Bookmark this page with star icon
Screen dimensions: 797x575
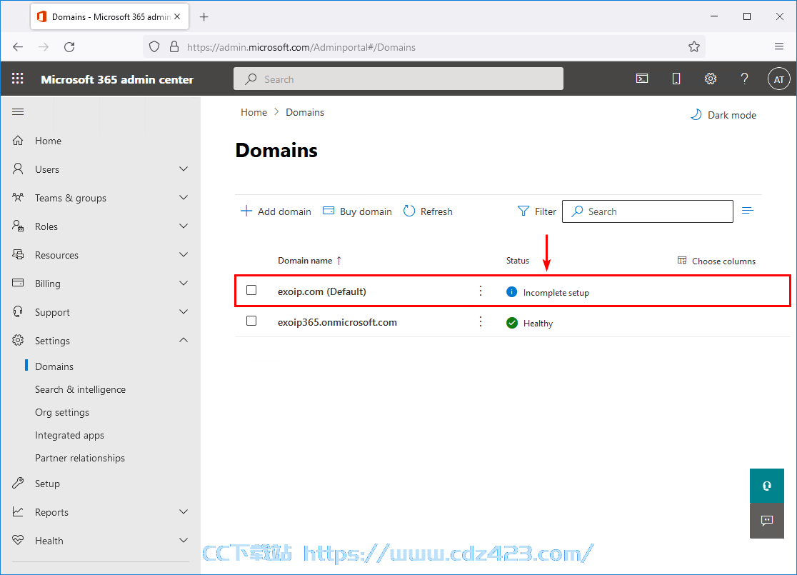[694, 46]
